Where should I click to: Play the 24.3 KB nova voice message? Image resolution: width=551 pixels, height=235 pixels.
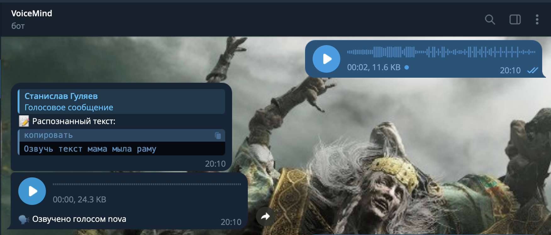coord(32,191)
